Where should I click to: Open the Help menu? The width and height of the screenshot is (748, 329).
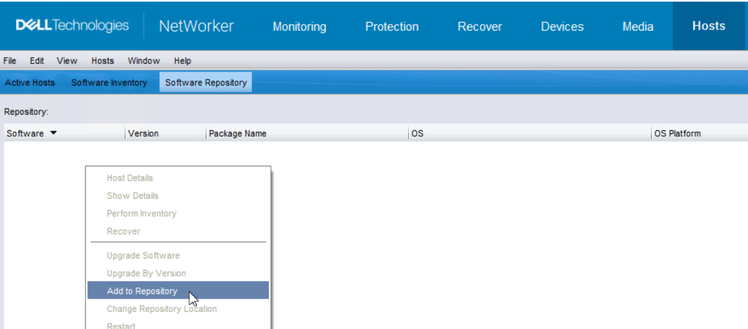pos(182,61)
